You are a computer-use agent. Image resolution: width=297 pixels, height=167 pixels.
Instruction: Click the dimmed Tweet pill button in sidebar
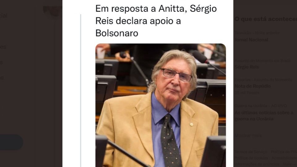tap(11, 142)
